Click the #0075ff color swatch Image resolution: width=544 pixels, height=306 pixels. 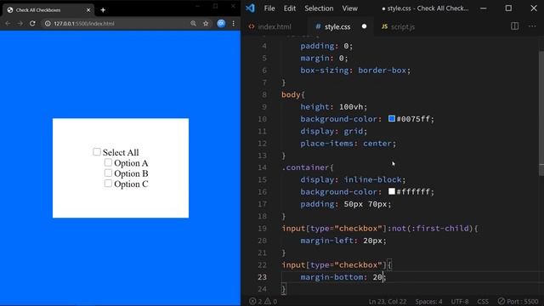392,119
